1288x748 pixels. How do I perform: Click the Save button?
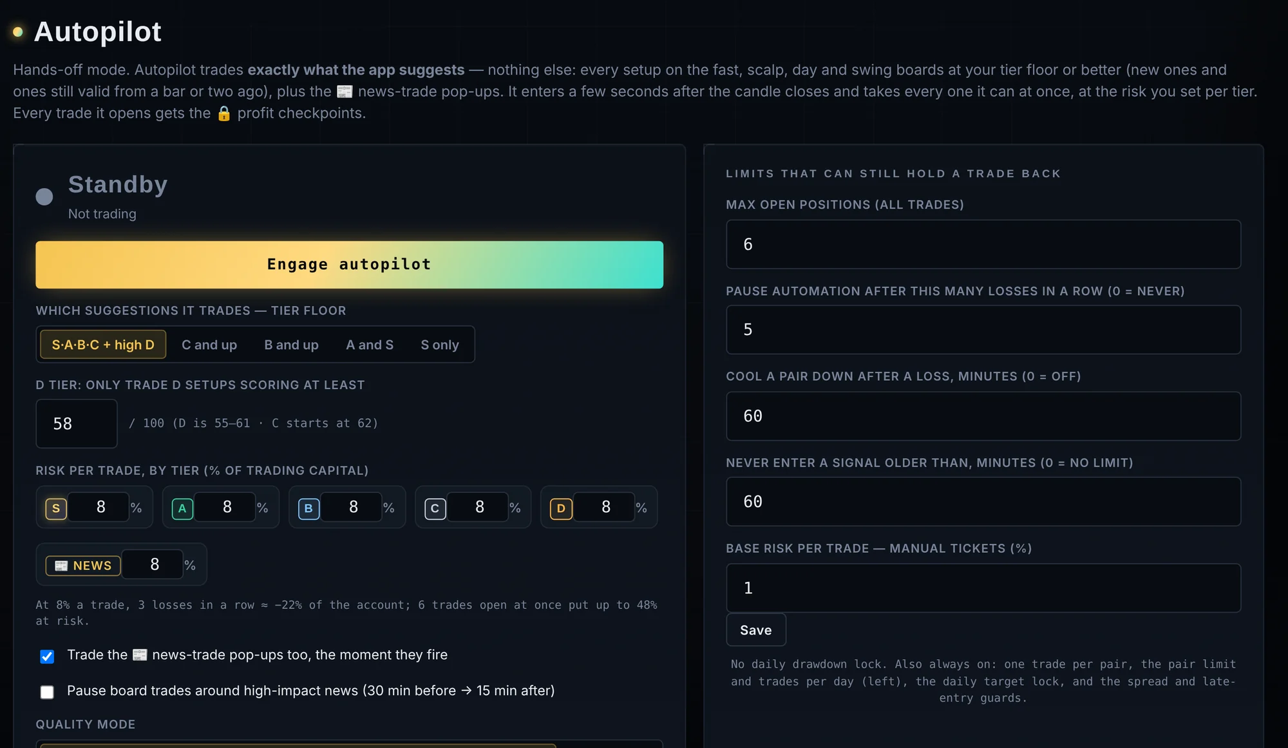pyautogui.click(x=756, y=630)
